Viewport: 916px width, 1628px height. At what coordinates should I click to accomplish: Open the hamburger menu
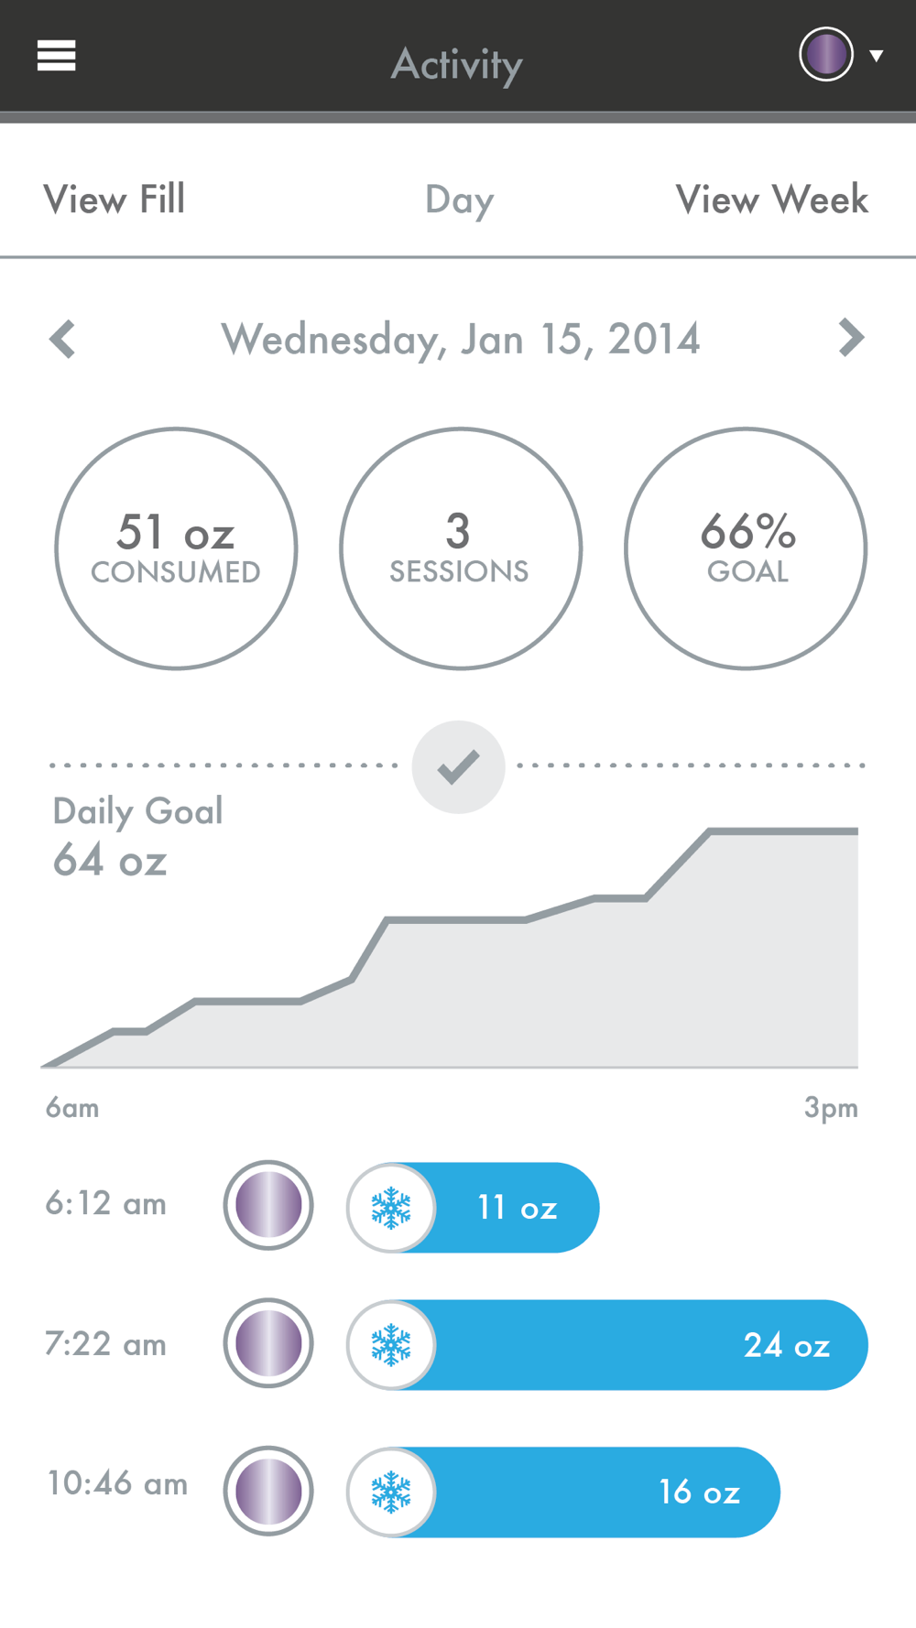pos(56,56)
